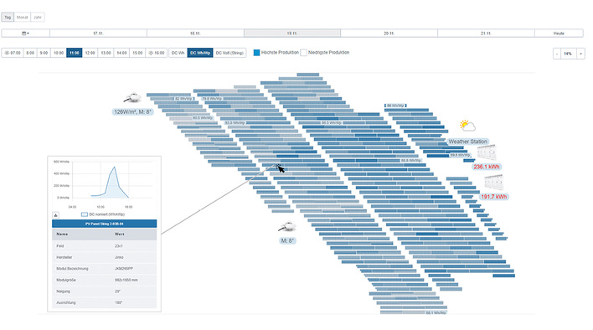Select the 17.11. date
The width and height of the screenshot is (593, 330).
98,34
